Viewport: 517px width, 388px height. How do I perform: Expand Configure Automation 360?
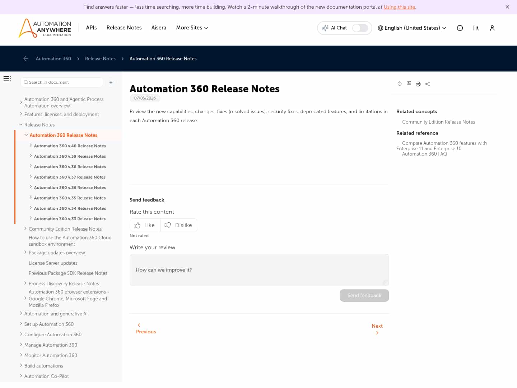pos(21,334)
